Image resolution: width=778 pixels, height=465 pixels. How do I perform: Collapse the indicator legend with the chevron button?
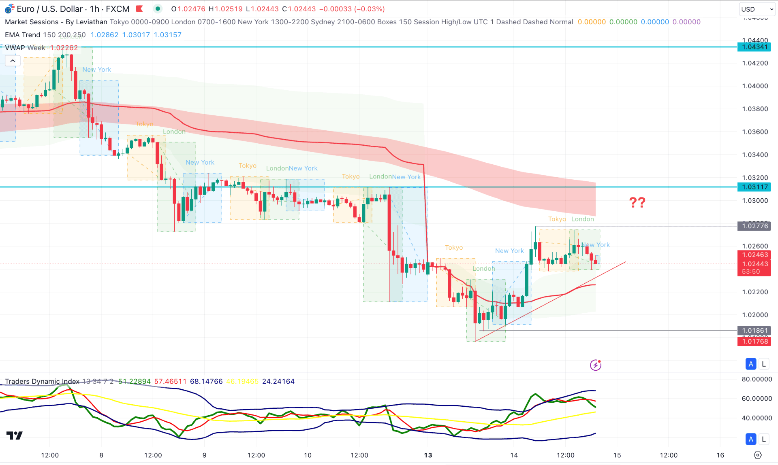coord(13,61)
